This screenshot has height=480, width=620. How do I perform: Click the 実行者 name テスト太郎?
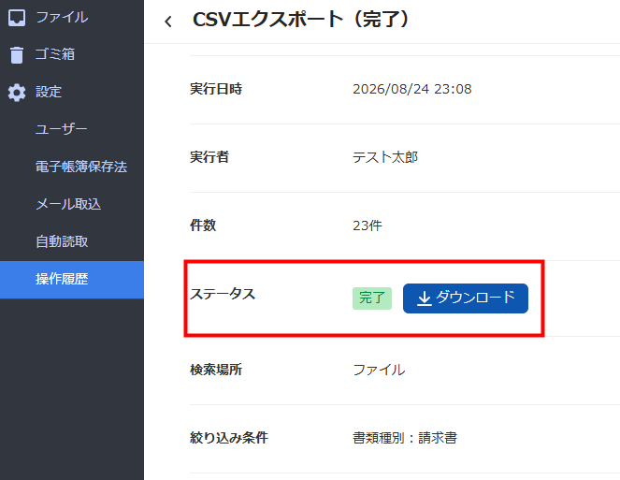tap(385, 157)
